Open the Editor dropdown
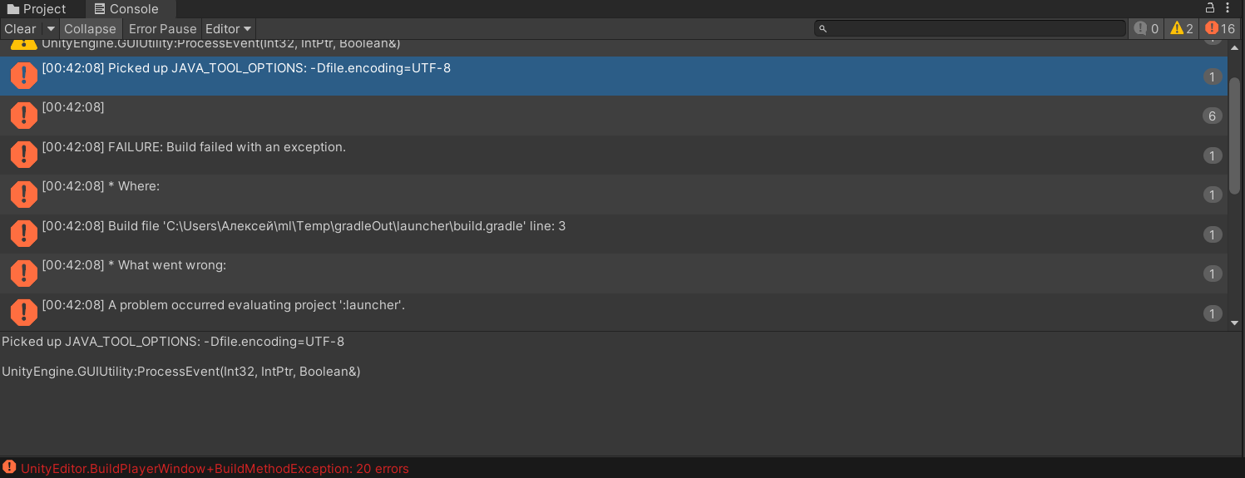Viewport: 1245px width, 478px height. (229, 28)
